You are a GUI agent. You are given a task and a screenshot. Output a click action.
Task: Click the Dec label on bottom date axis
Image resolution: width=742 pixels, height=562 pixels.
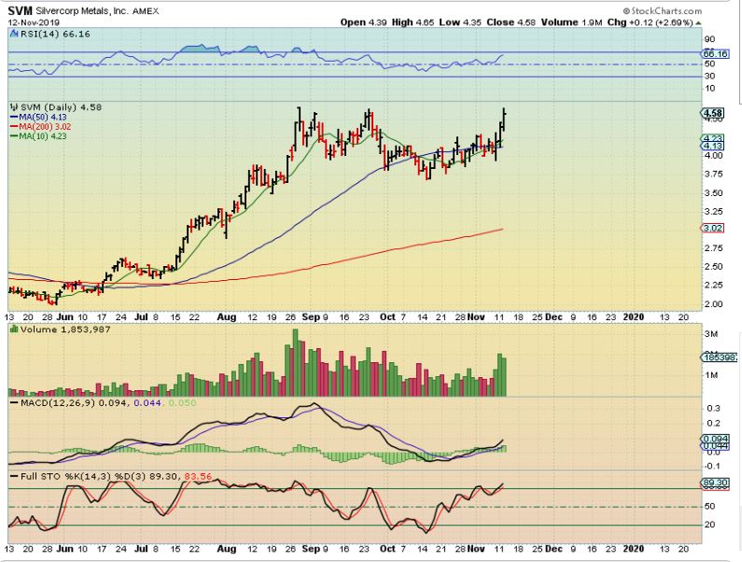tap(553, 549)
